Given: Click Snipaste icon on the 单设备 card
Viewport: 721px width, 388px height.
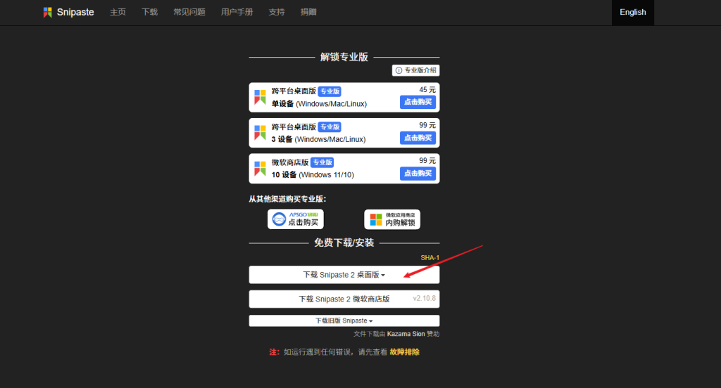Looking at the screenshot, I should tap(260, 97).
